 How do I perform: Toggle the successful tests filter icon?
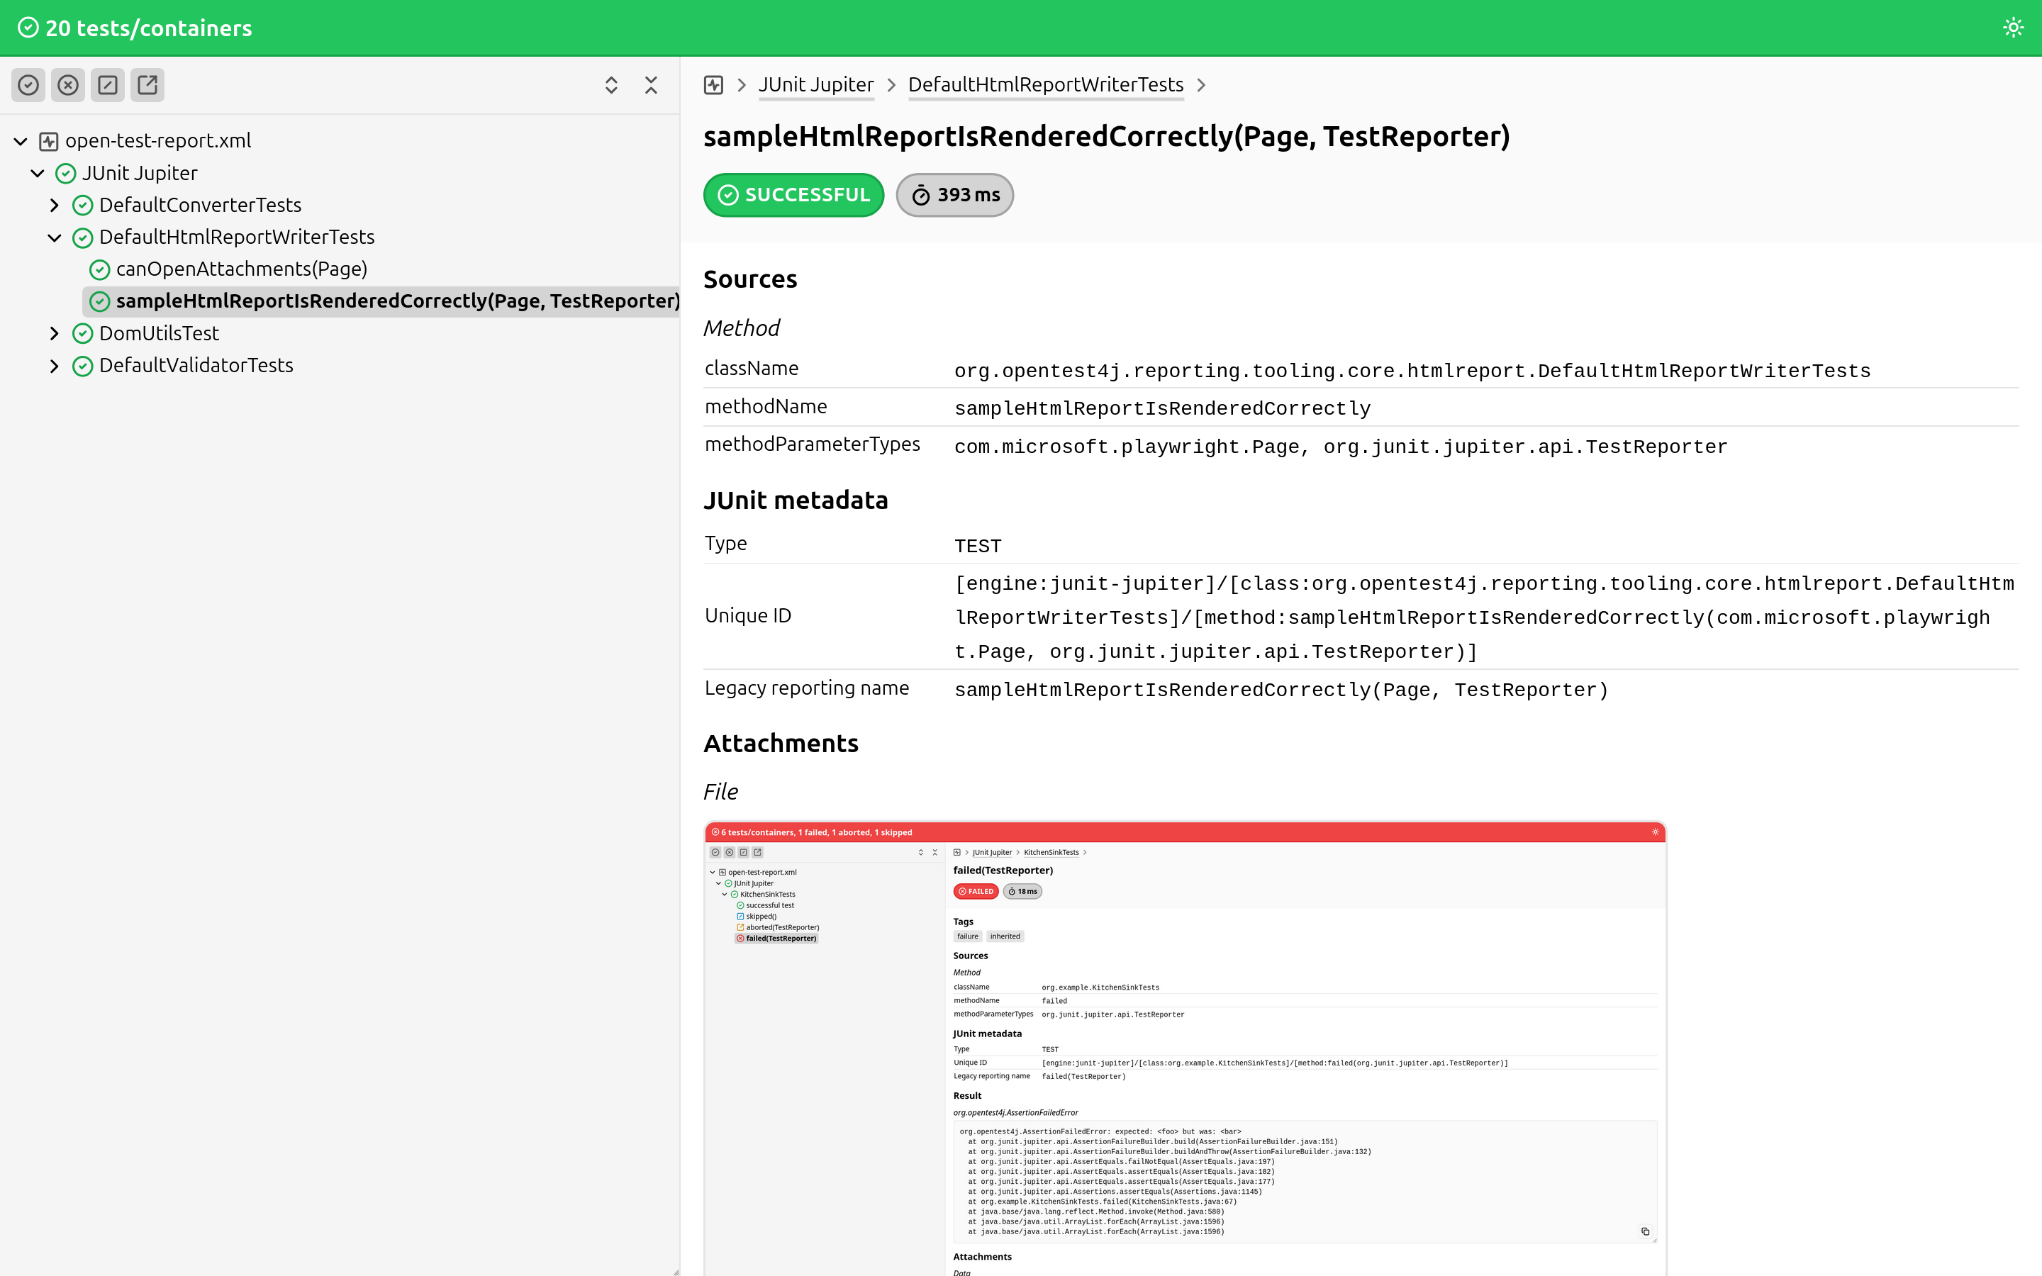coord(28,85)
